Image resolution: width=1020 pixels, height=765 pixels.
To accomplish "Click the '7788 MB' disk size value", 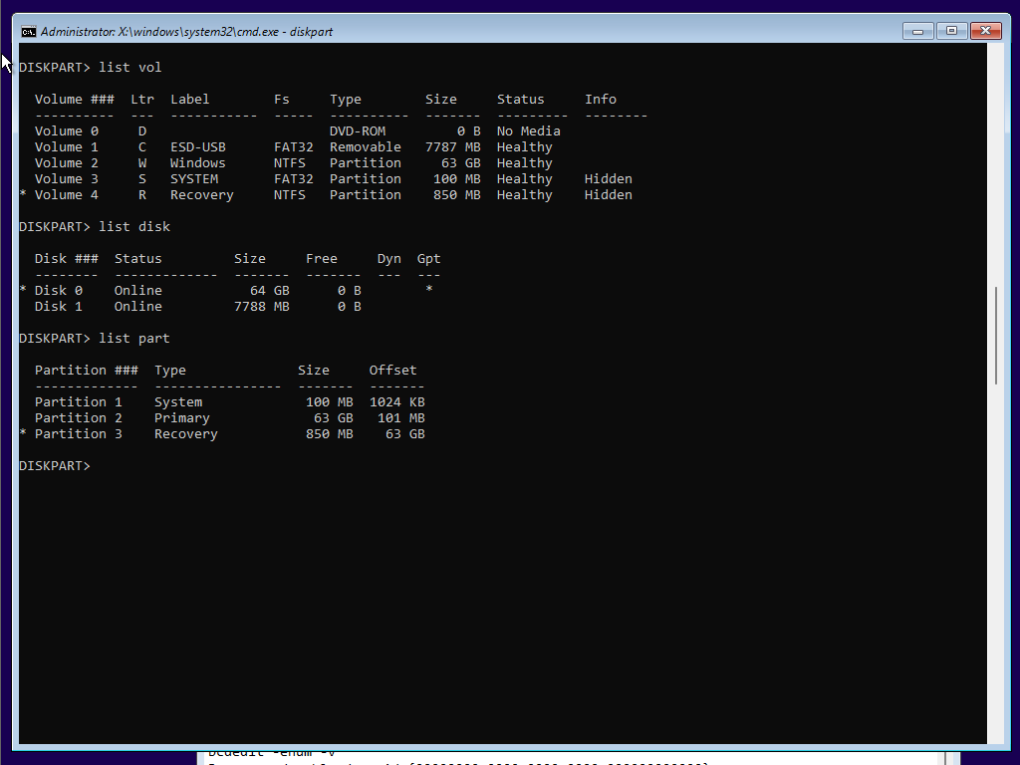I will click(x=262, y=307).
